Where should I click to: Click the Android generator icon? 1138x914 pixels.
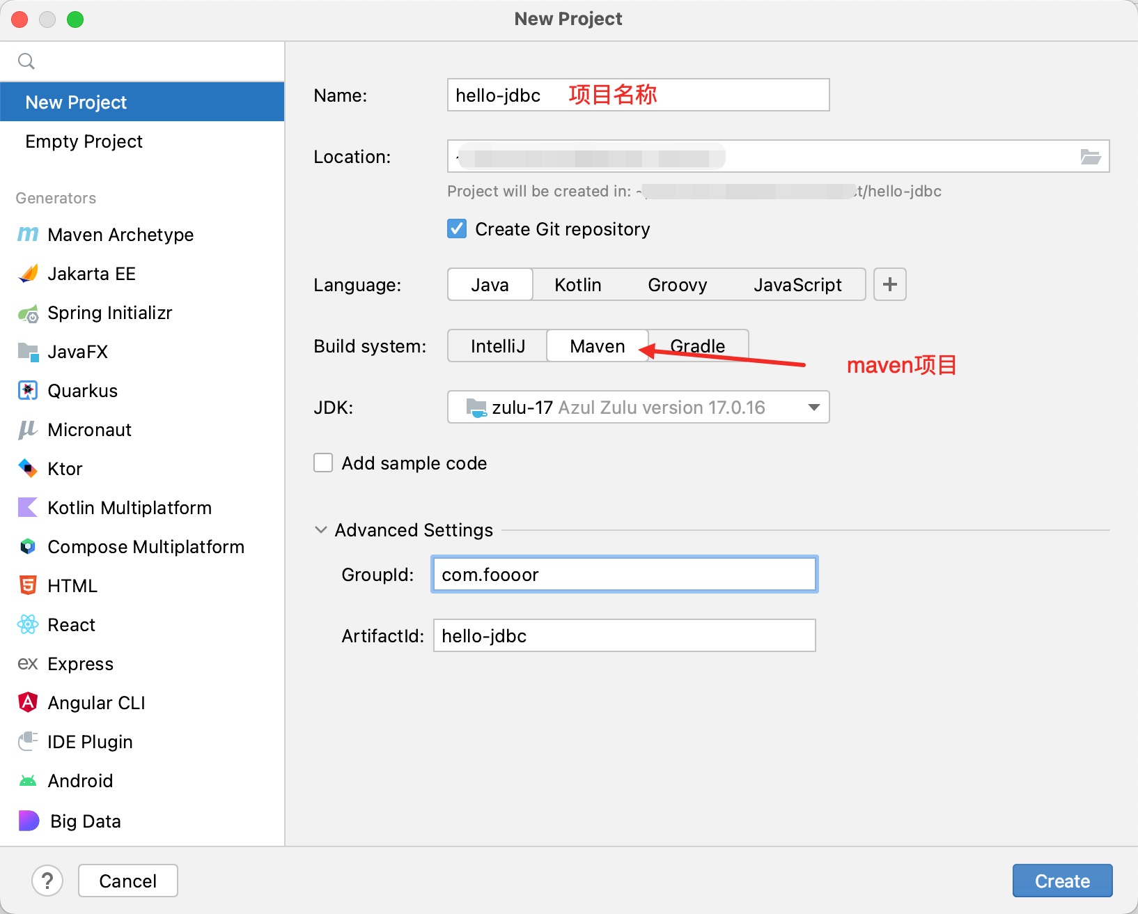pyautogui.click(x=28, y=781)
